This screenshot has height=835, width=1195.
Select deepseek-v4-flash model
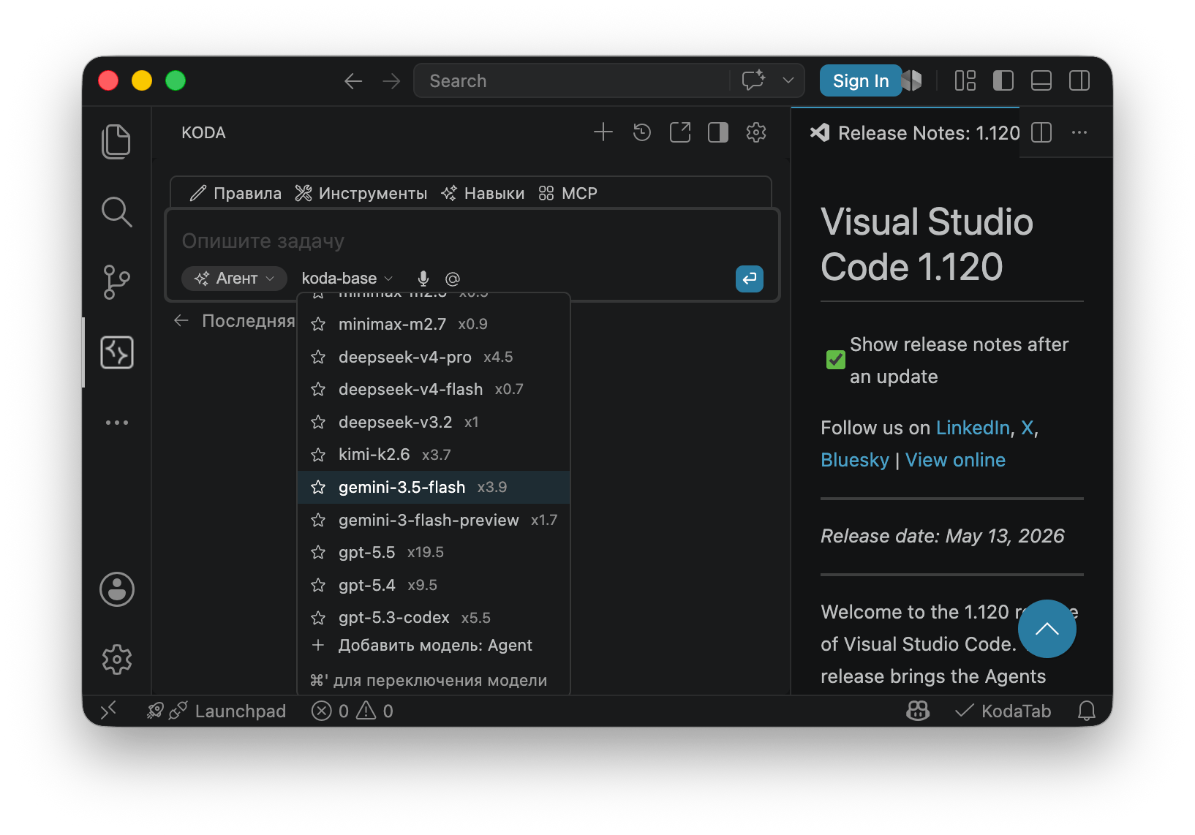tap(434, 389)
